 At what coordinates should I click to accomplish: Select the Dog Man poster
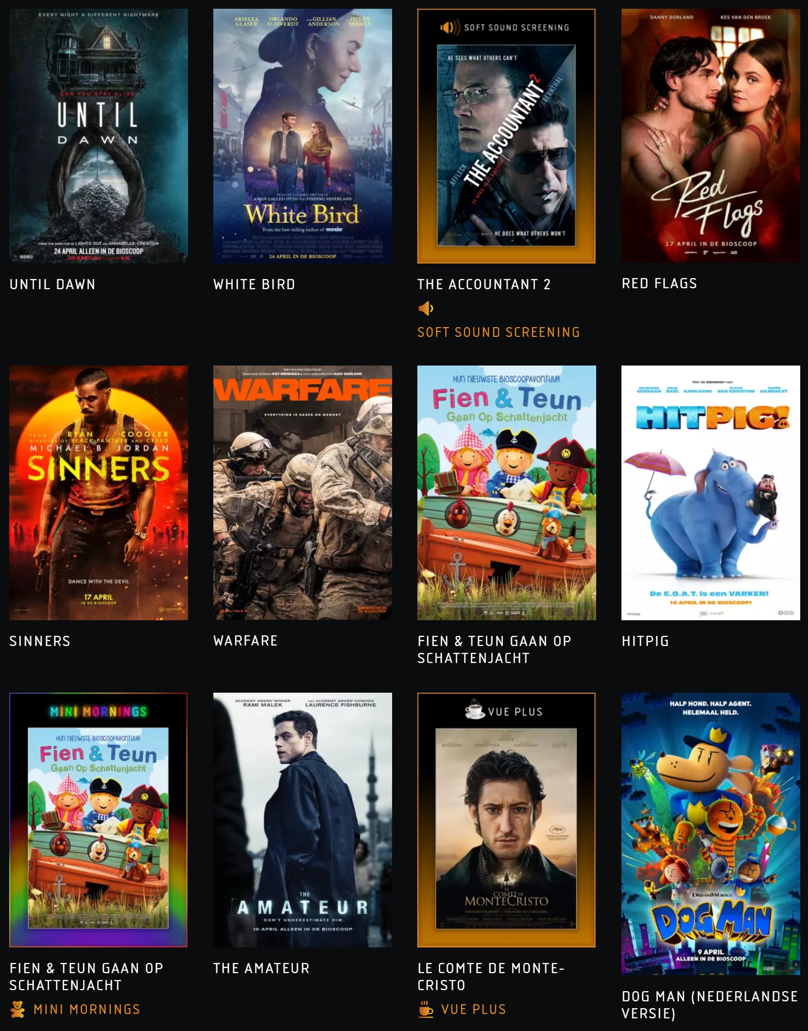pos(711,834)
